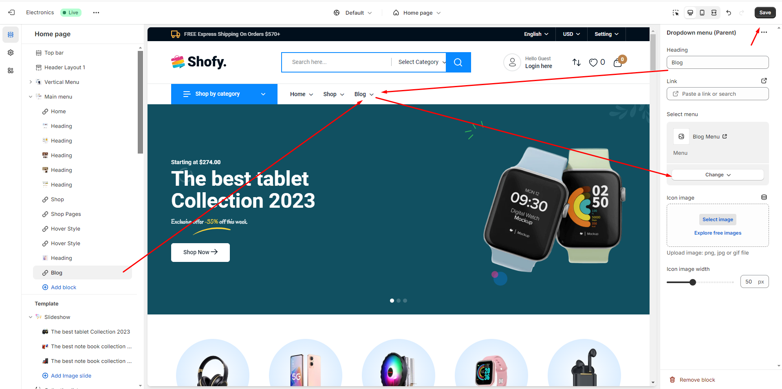Image resolution: width=782 pixels, height=389 pixels.
Task: Open the app embeds icon in sidebar
Action: coord(11,70)
